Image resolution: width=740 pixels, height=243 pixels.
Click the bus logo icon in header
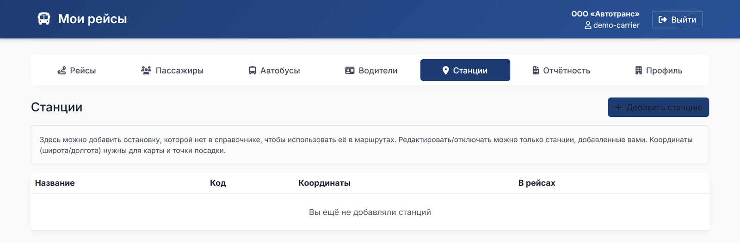click(x=44, y=19)
